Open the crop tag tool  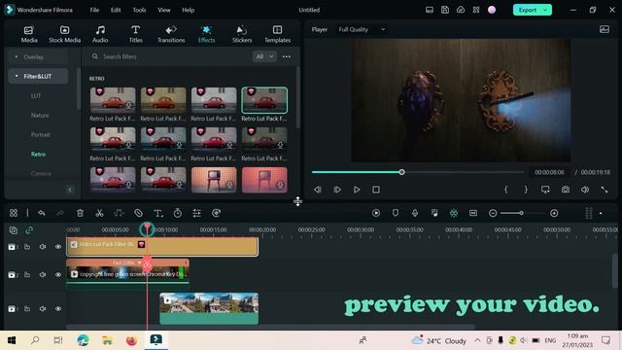click(138, 213)
